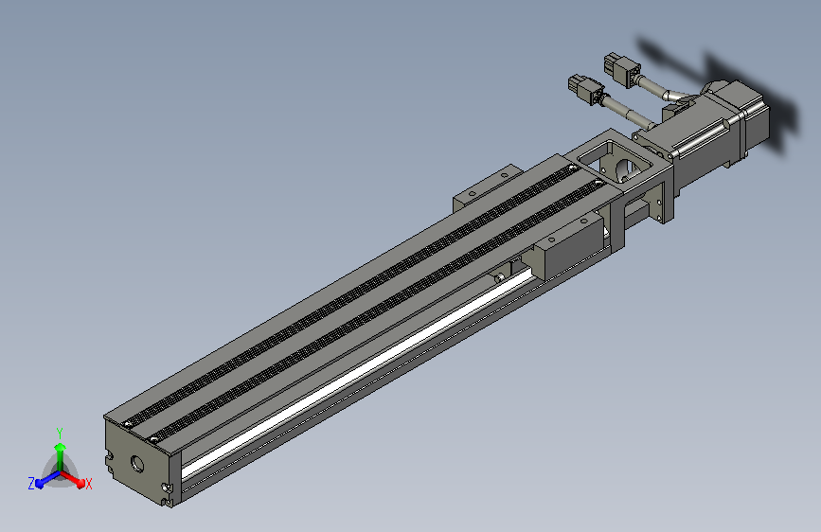Select the upper cable connector plug

(622, 68)
